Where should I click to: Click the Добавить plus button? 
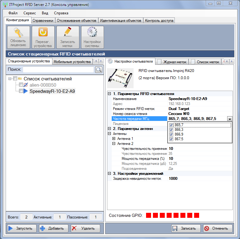(x=53, y=228)
